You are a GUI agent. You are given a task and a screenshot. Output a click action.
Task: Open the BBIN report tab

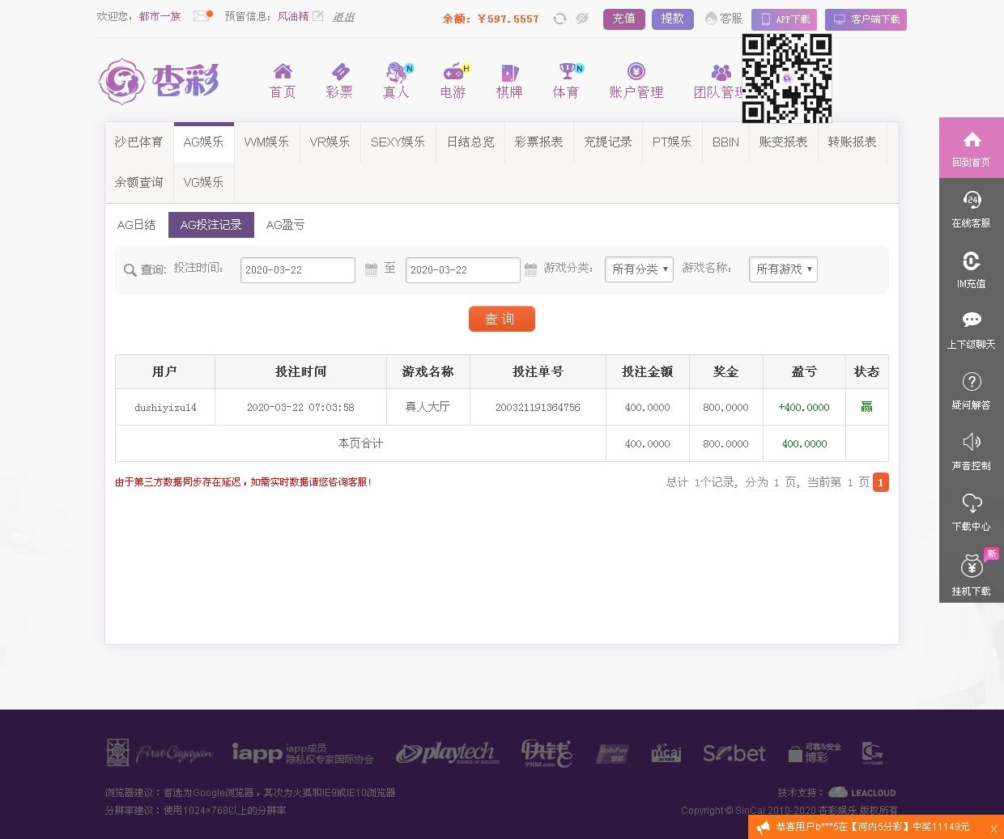coord(725,142)
